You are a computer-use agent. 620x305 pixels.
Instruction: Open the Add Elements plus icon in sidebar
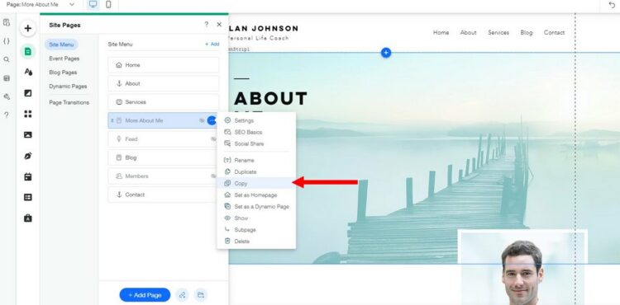(27, 28)
